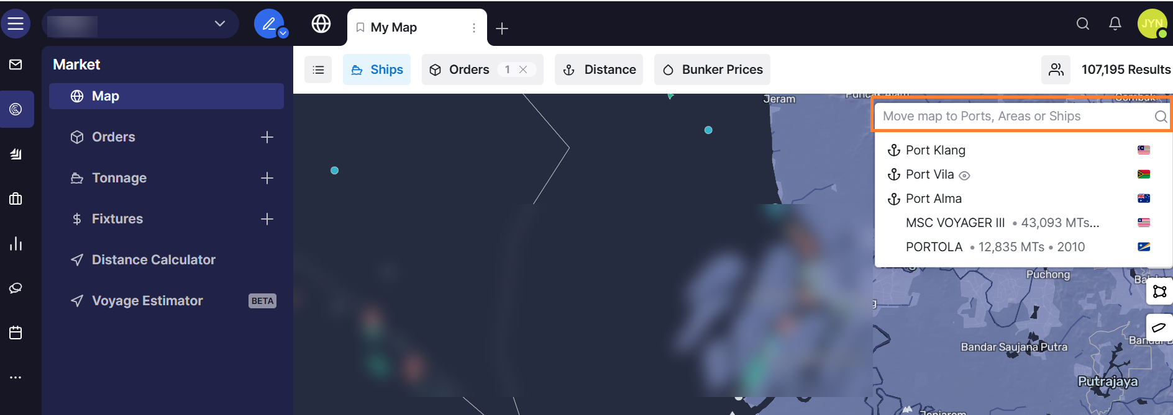
Task: Switch to the My Map tab
Action: pyautogui.click(x=393, y=27)
